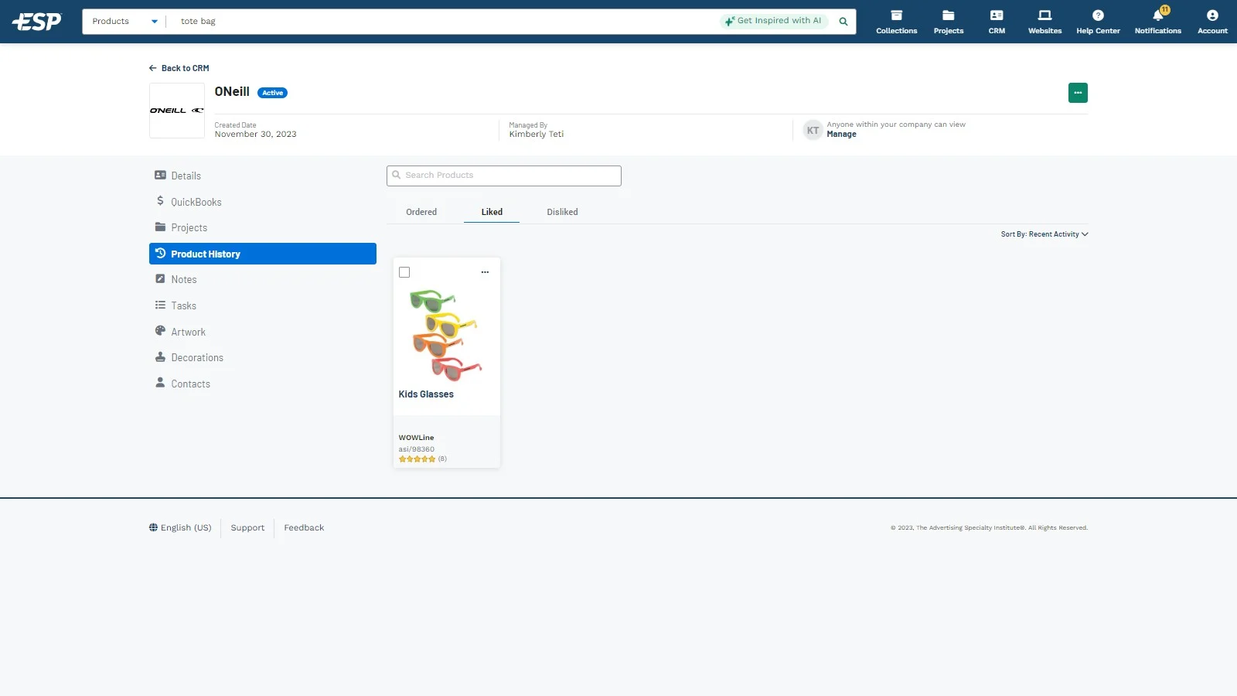Open Notifications bell
Image resolution: width=1237 pixels, height=696 pixels.
(x=1157, y=22)
